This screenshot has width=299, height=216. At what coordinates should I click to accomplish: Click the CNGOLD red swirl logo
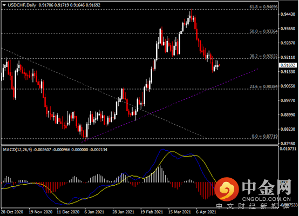227,190
